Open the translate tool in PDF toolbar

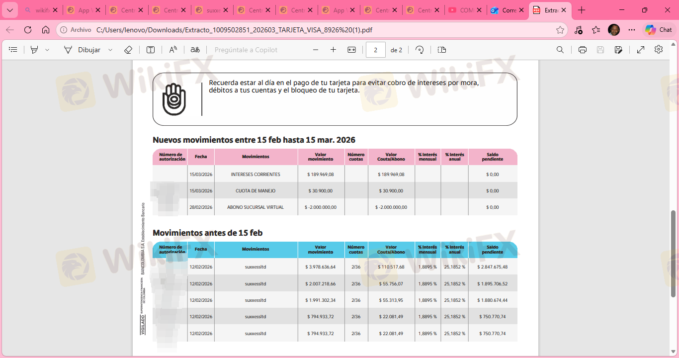(195, 50)
